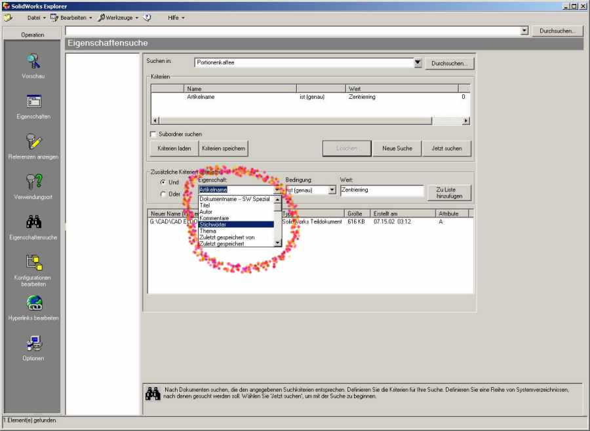Click the ist (genau) cell in criteria row
590x431 pixels.
pyautogui.click(x=312, y=97)
